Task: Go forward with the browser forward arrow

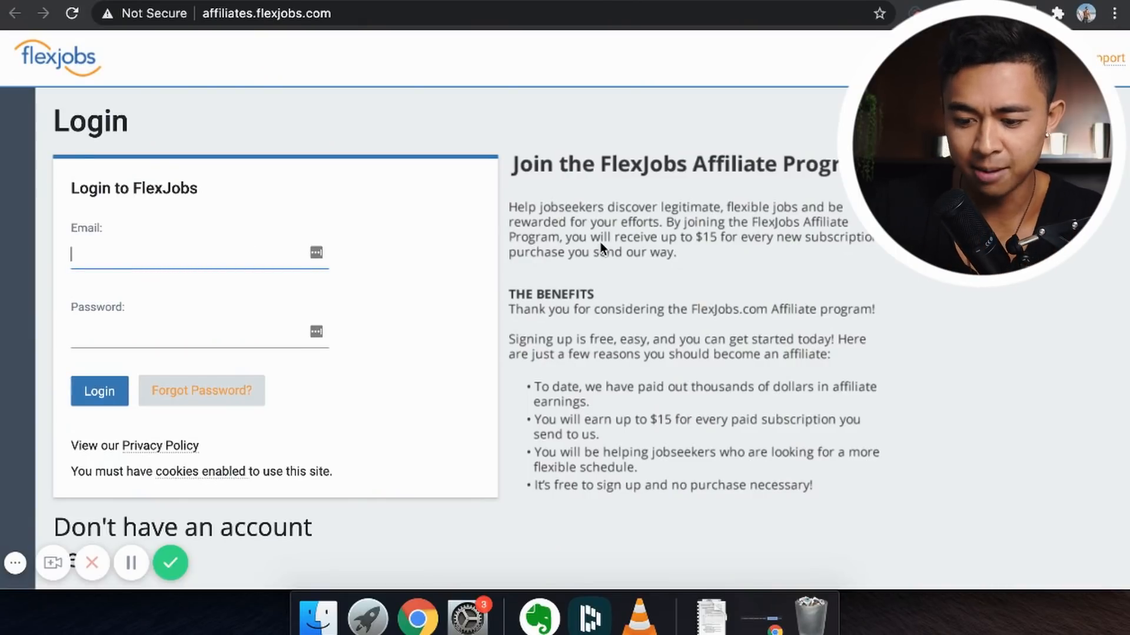Action: click(43, 13)
